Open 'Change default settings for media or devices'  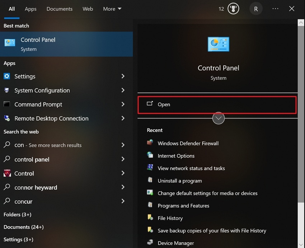click(207, 193)
